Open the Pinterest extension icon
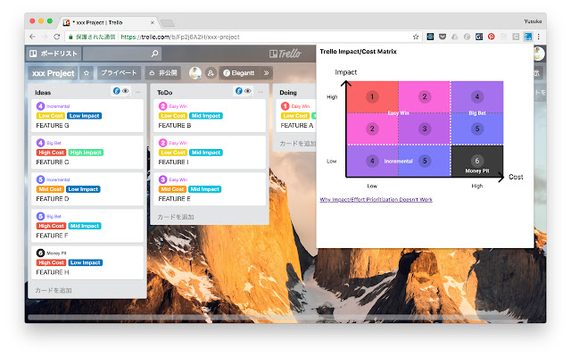 492,37
